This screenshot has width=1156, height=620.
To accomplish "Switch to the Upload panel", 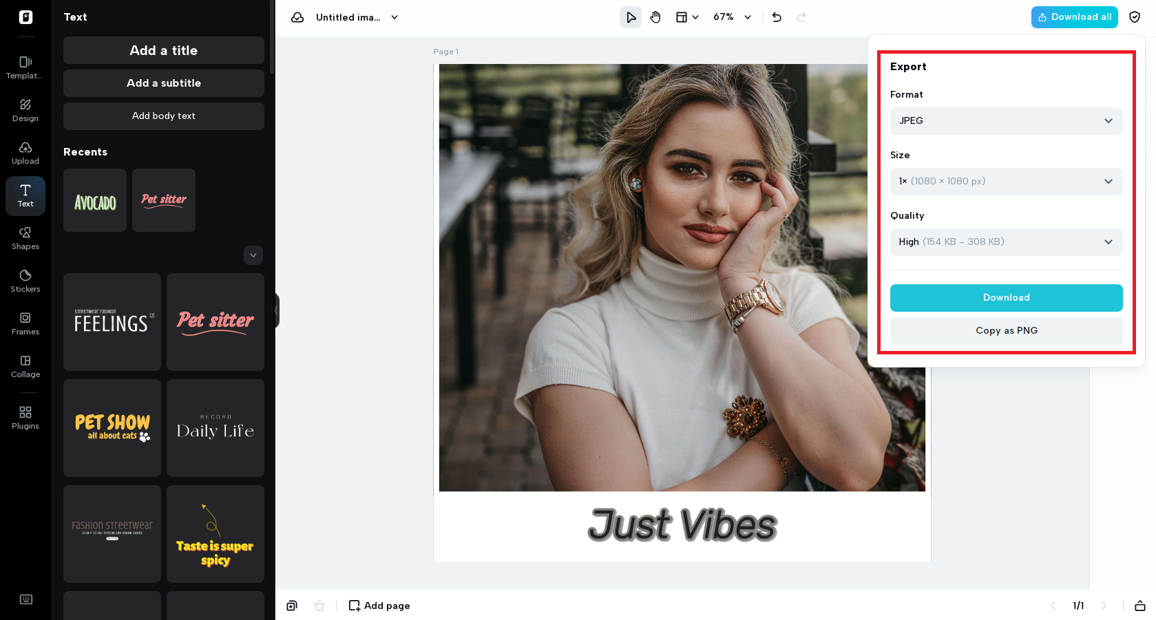I will (x=25, y=153).
